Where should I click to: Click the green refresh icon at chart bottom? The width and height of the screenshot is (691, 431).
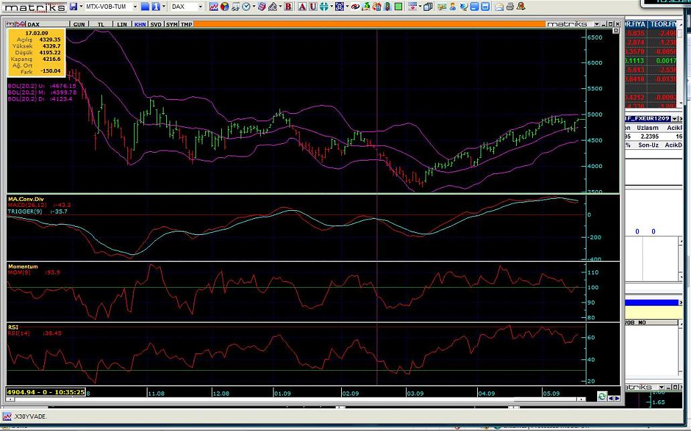point(603,396)
